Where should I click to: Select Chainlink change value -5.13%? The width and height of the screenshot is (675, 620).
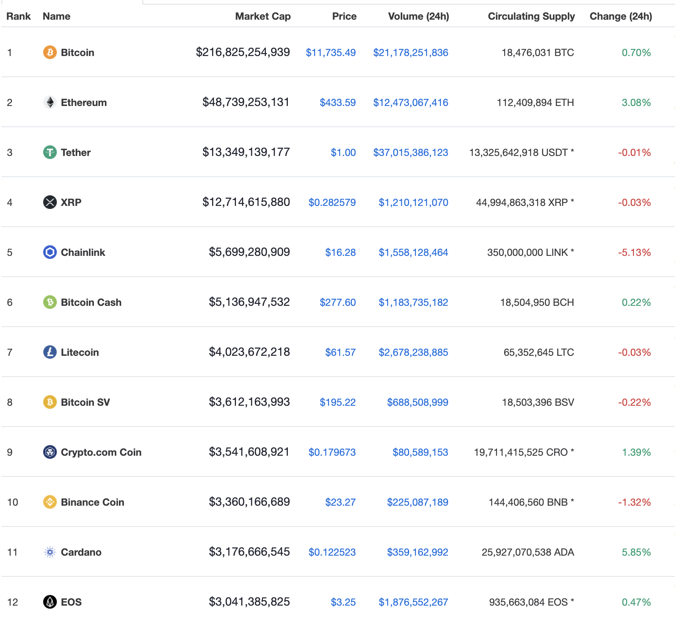coord(634,252)
